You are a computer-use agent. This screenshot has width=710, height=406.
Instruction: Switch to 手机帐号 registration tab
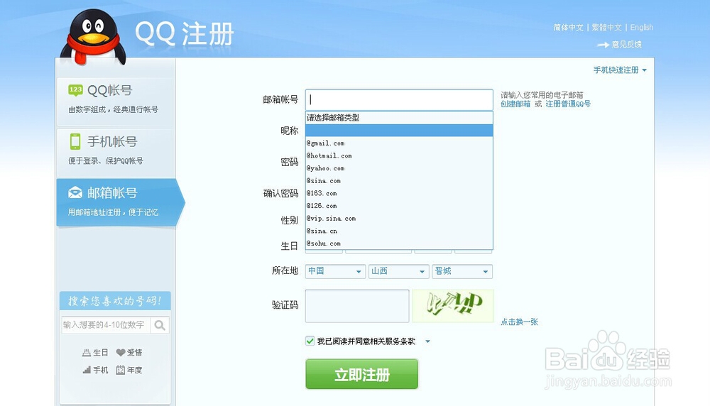tap(116, 153)
